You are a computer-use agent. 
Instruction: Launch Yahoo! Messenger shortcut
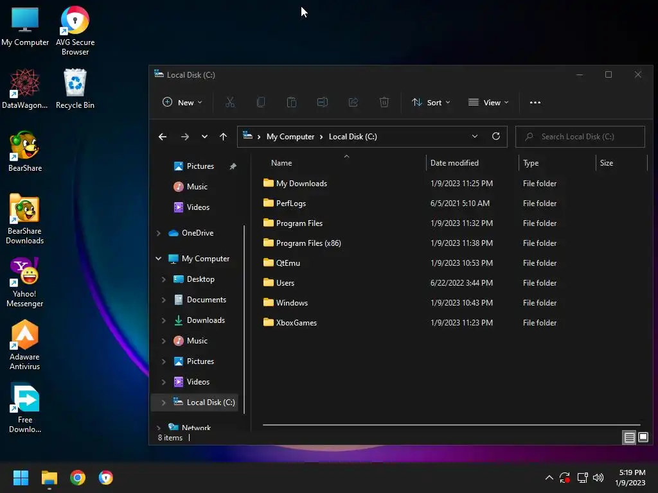click(25, 282)
